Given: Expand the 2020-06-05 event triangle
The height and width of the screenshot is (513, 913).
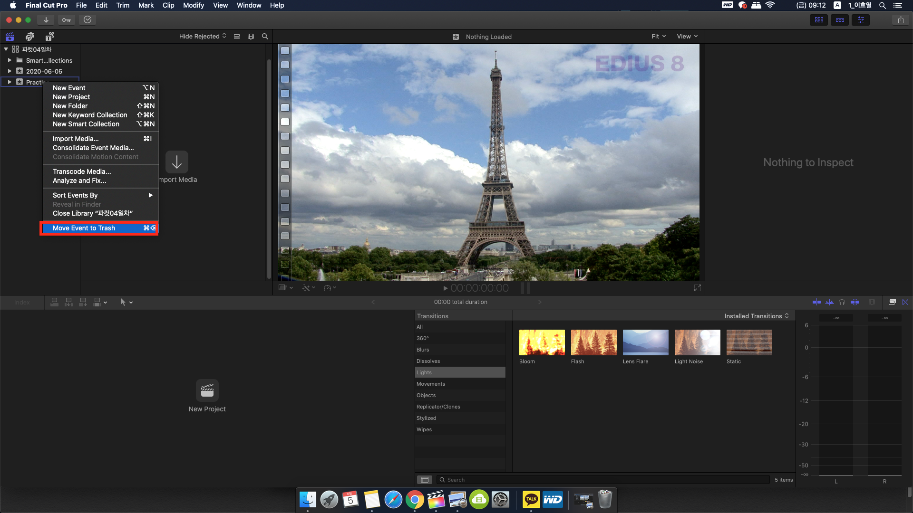Looking at the screenshot, I should click(10, 71).
